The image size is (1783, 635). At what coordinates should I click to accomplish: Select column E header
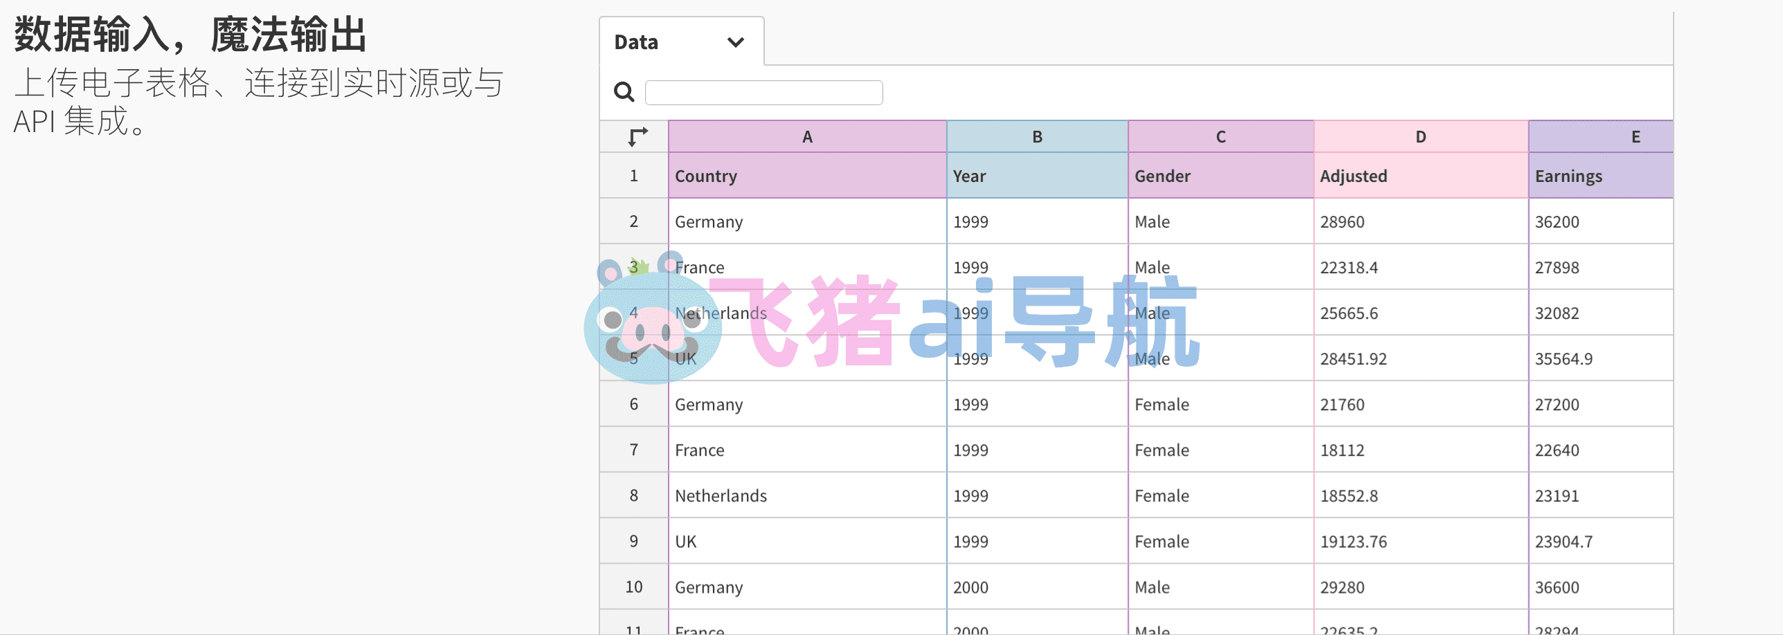tap(1600, 136)
